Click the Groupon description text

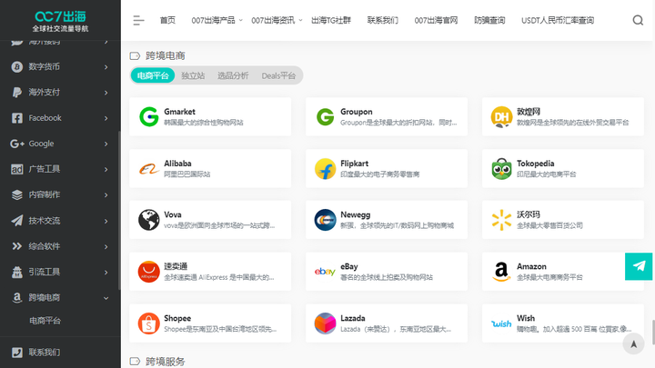click(398, 123)
